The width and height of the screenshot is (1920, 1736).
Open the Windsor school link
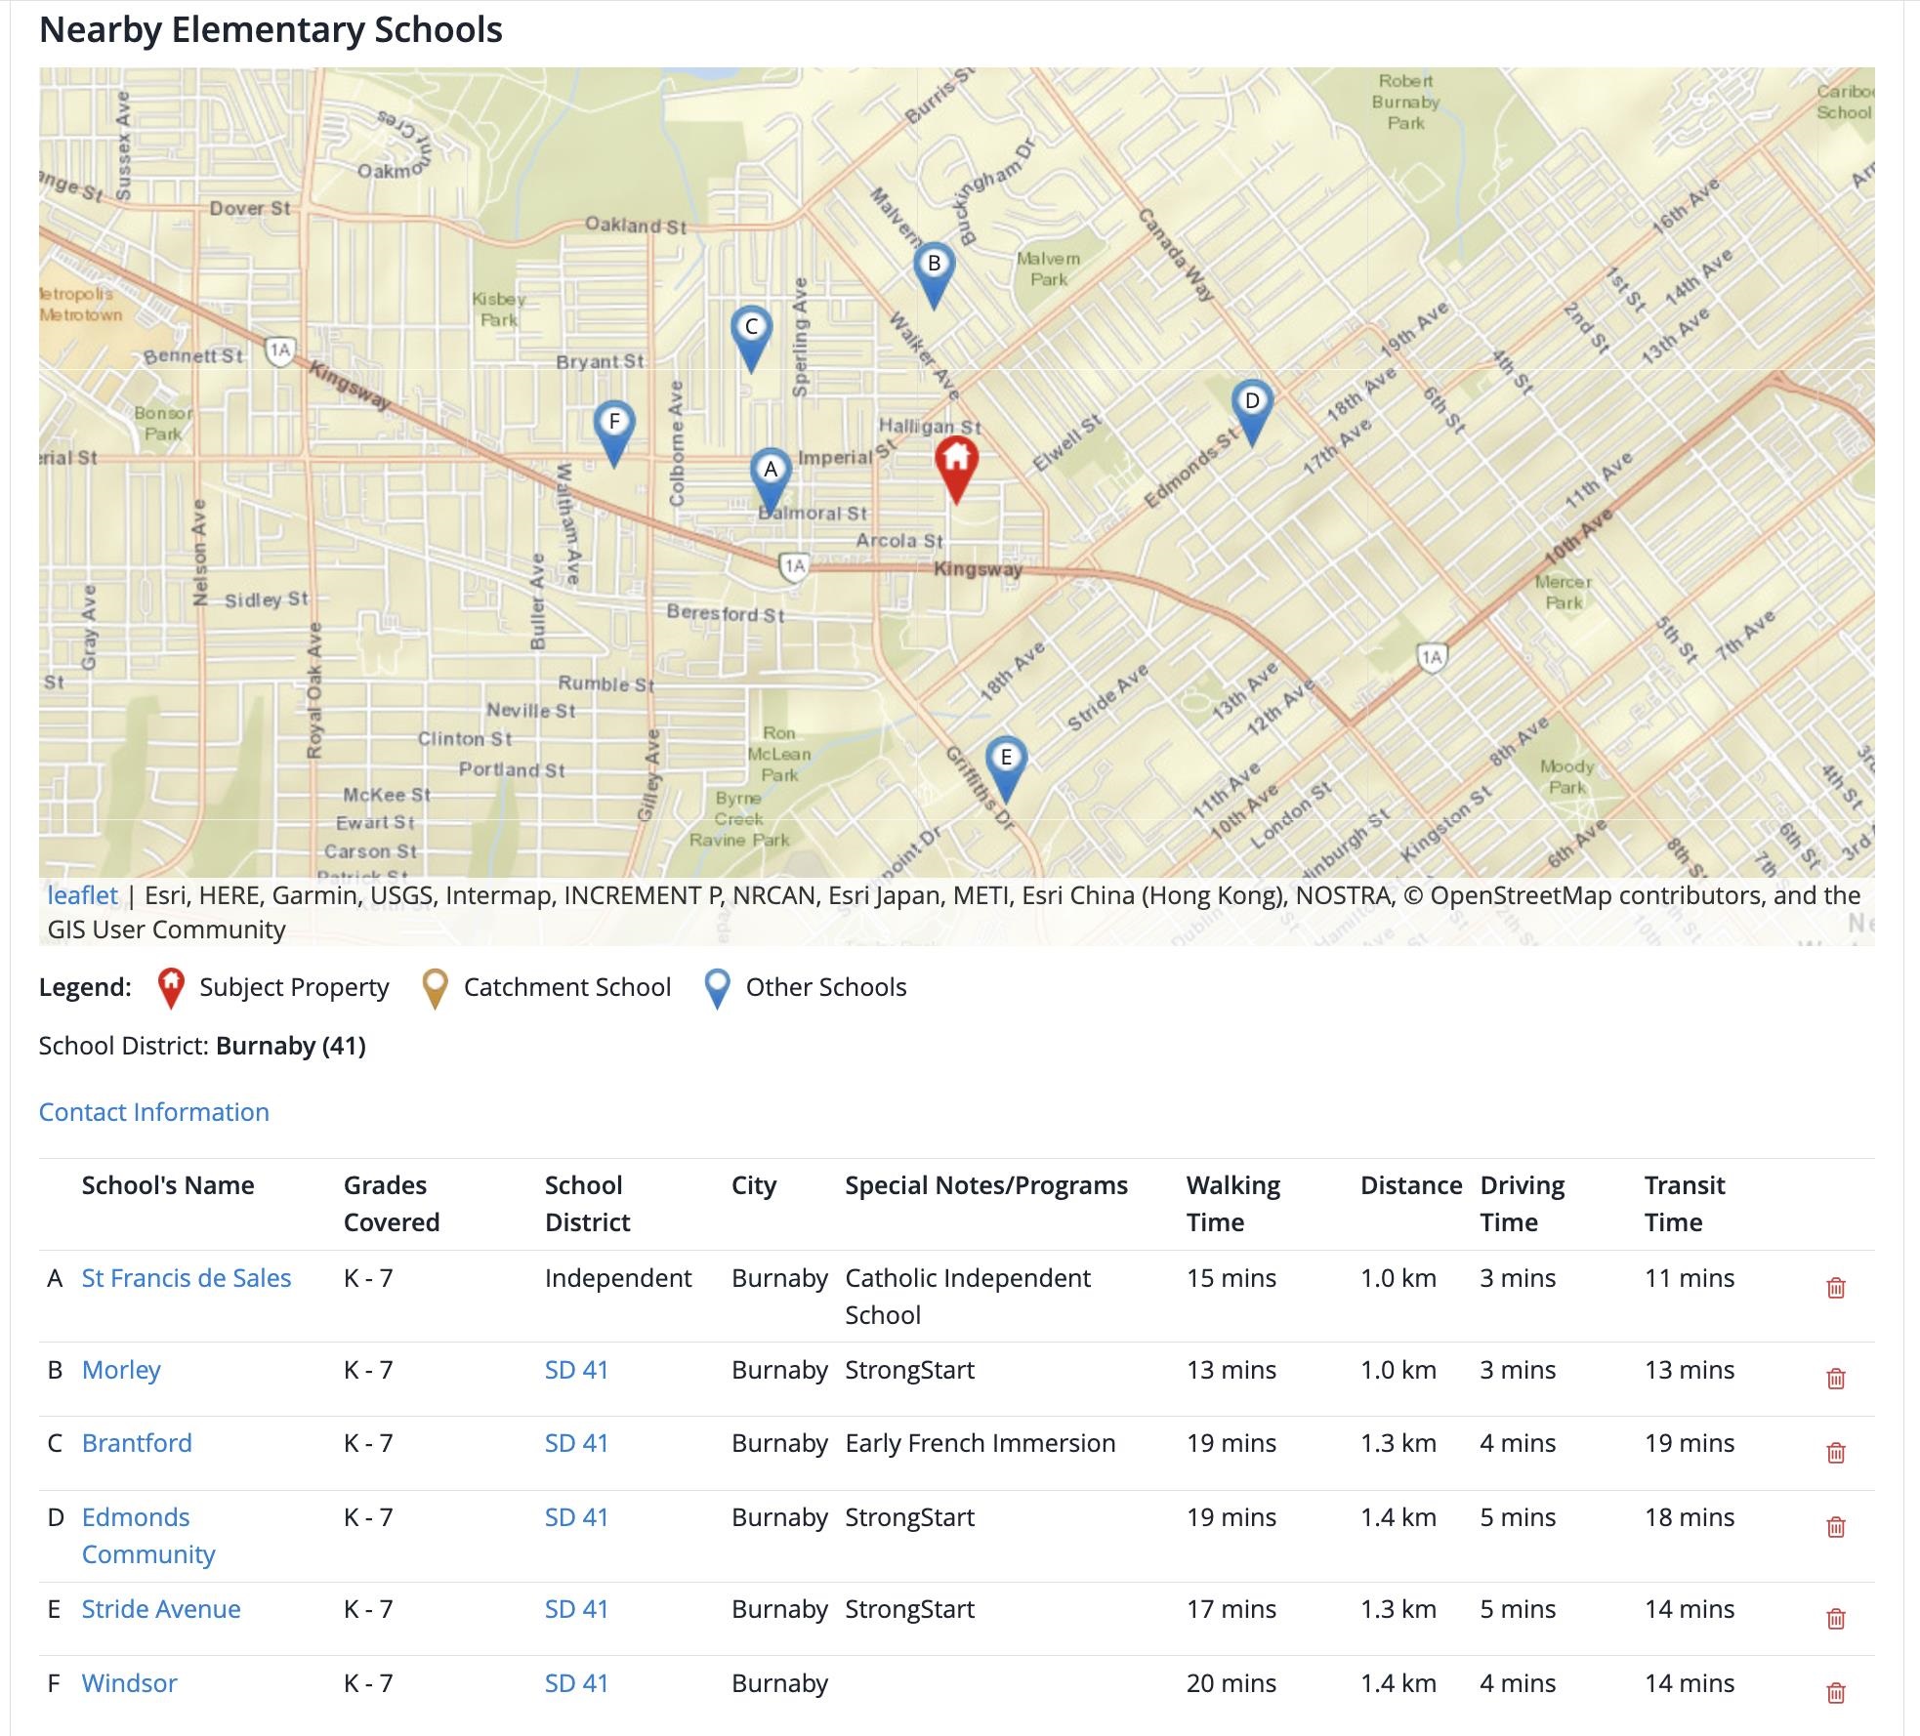(129, 1682)
